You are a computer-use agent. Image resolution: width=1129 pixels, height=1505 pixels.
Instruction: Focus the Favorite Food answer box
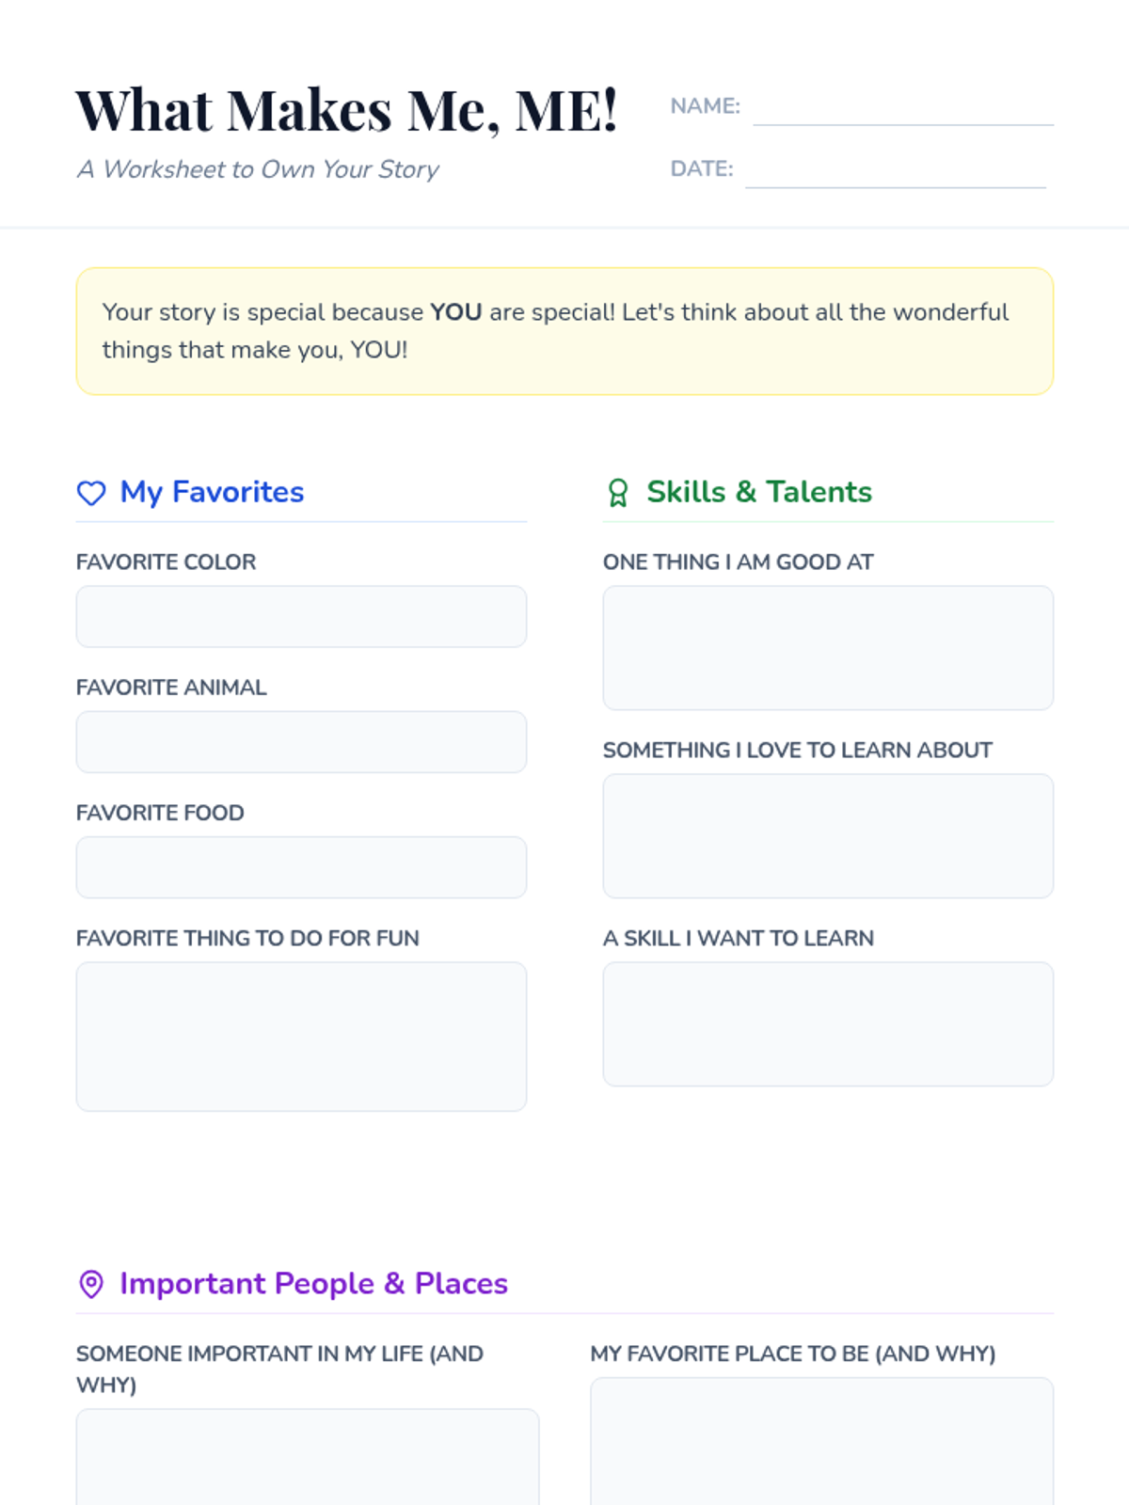click(x=301, y=867)
